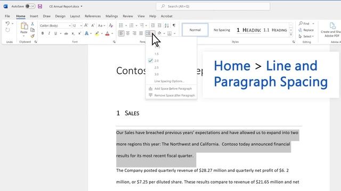Viewport: 341px width, 191px height.
Task: Expand the highlight color dropdown arrow
Action: [x=102, y=33]
